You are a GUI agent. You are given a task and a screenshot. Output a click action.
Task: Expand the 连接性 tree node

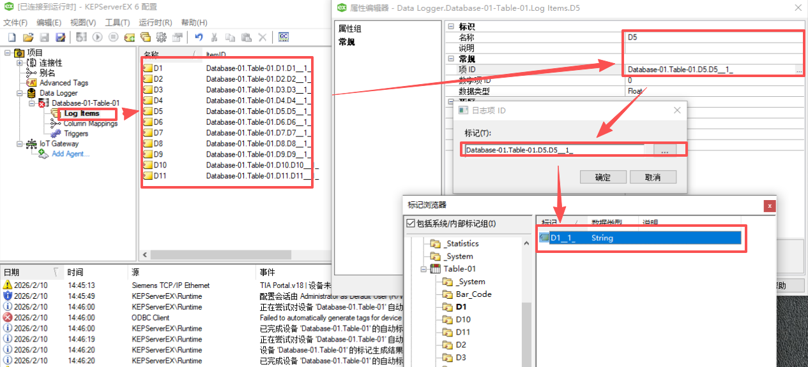[19, 63]
